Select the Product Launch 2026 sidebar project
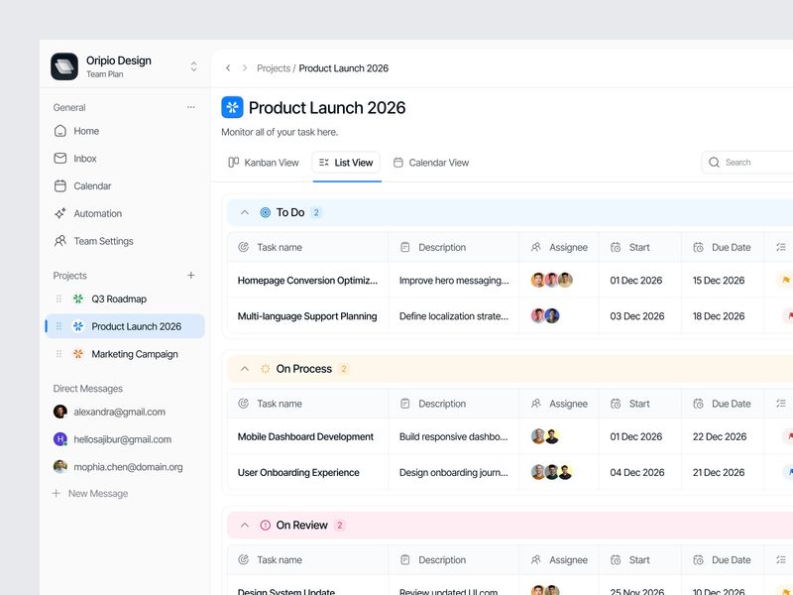This screenshot has height=595, width=793. point(125,326)
